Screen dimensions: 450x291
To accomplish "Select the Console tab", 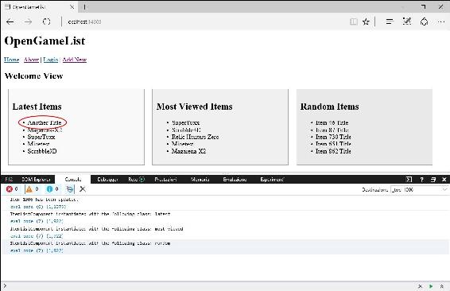I will (x=73, y=180).
